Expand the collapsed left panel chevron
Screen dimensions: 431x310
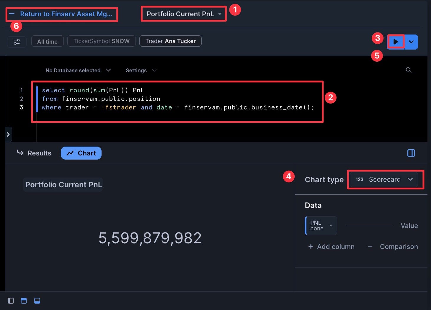coord(8,135)
